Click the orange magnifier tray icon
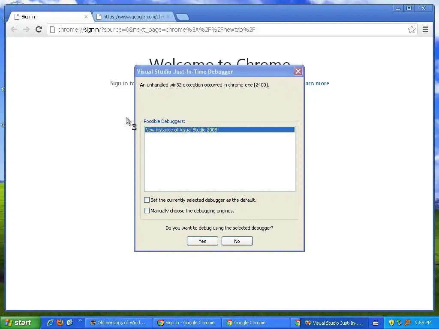 click(407, 323)
